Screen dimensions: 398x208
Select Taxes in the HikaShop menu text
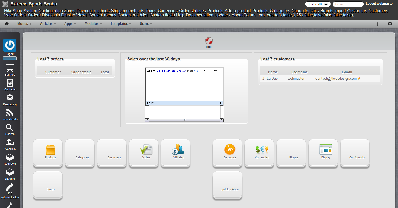(151, 11)
